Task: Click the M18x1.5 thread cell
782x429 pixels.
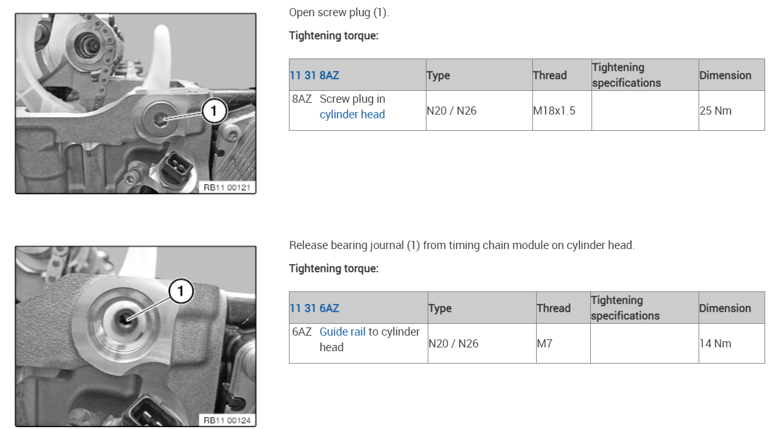Action: pyautogui.click(x=554, y=111)
